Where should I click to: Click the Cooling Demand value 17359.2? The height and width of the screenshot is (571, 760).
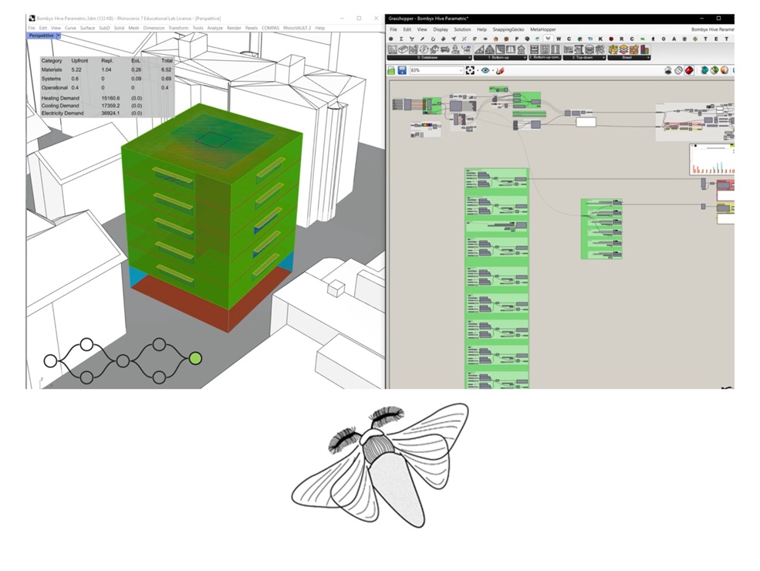coord(110,106)
